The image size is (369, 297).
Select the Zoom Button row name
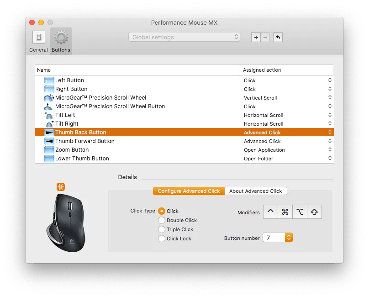point(72,150)
